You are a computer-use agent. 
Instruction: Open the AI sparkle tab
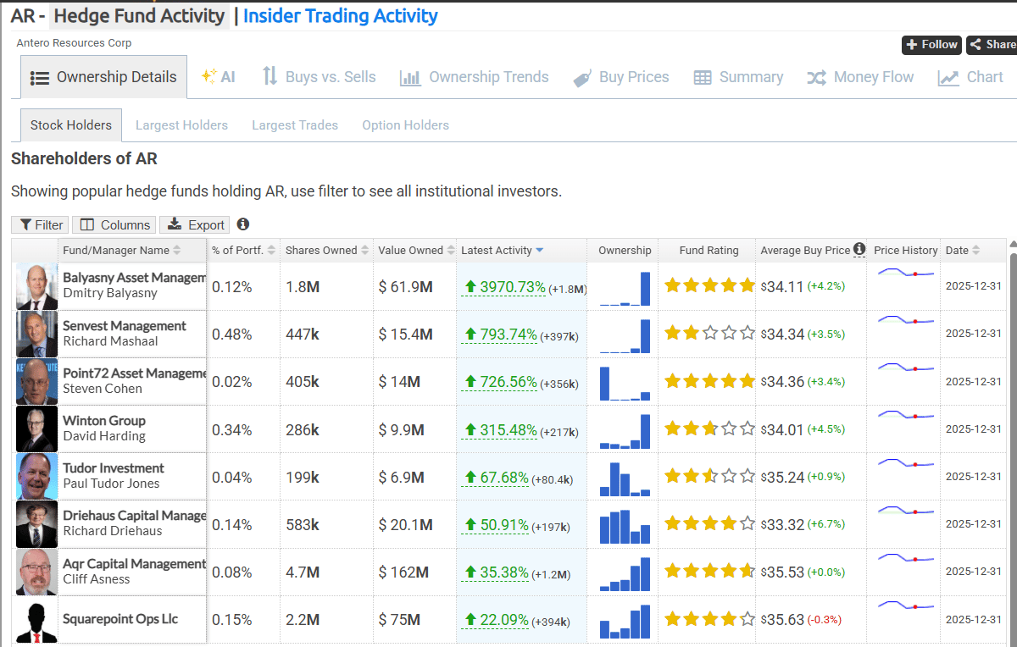(218, 77)
